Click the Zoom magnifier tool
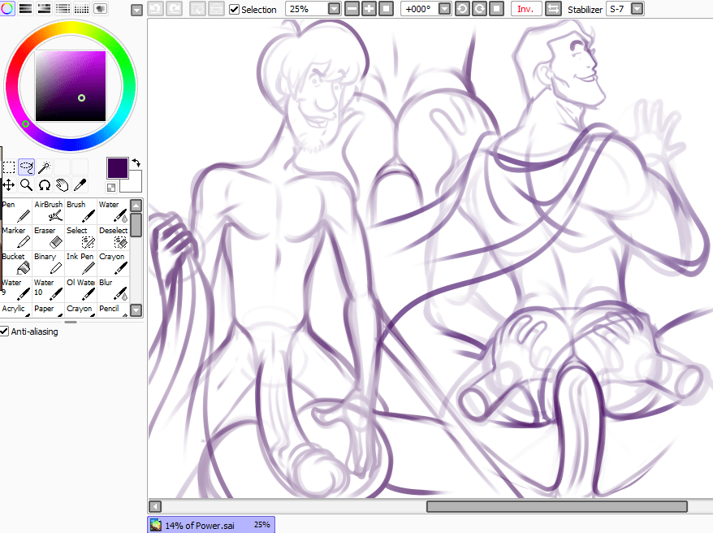The height and width of the screenshot is (533, 713). pos(26,185)
